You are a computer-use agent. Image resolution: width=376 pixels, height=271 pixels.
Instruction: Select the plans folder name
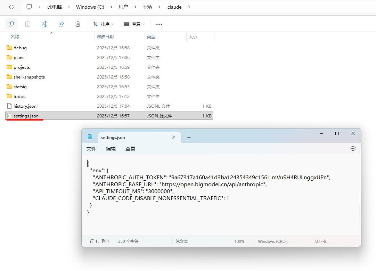(x=19, y=58)
